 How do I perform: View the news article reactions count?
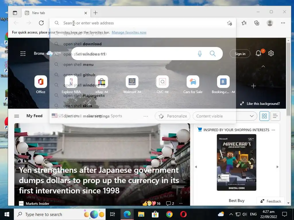[152, 203]
